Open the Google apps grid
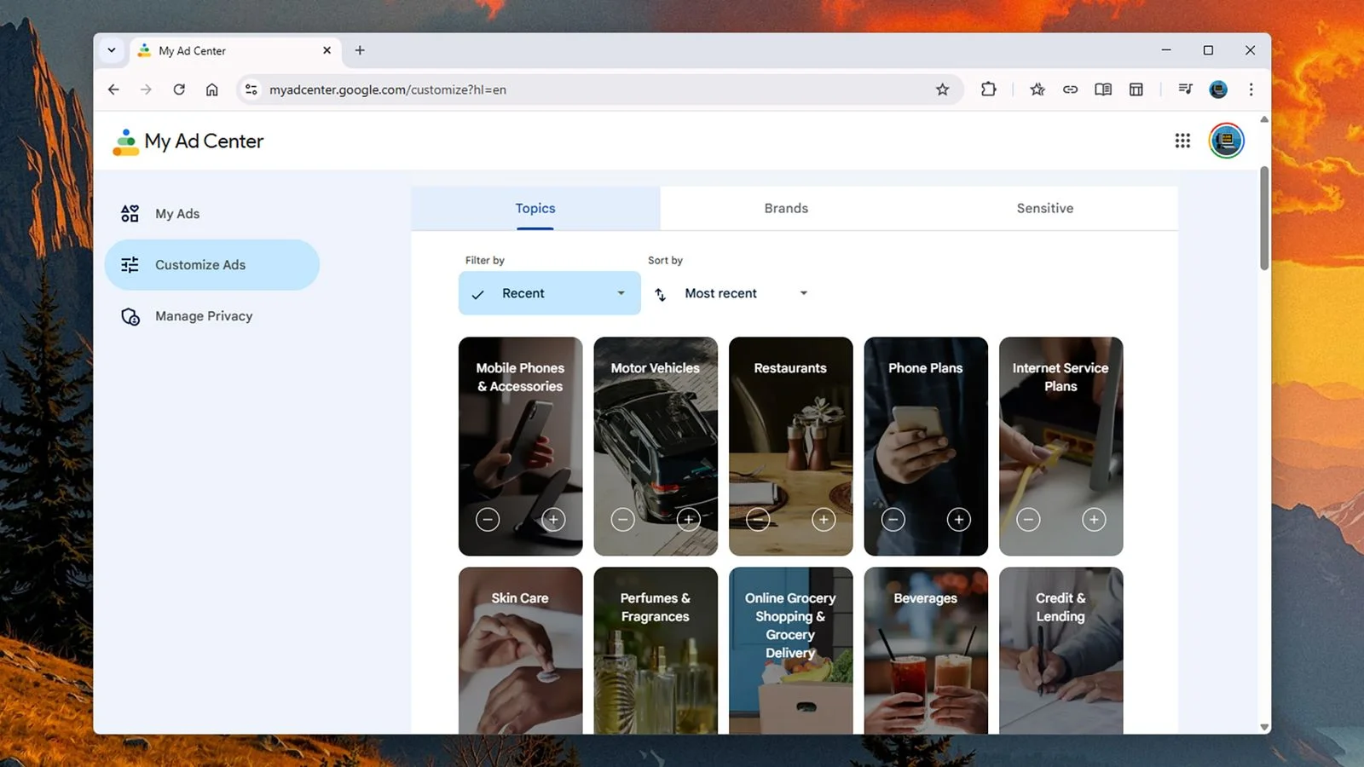Image resolution: width=1364 pixels, height=767 pixels. click(x=1182, y=141)
